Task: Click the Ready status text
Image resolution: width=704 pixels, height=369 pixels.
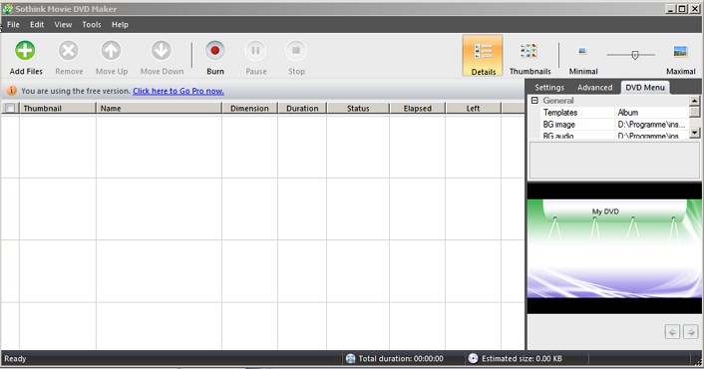Action: tap(15, 359)
